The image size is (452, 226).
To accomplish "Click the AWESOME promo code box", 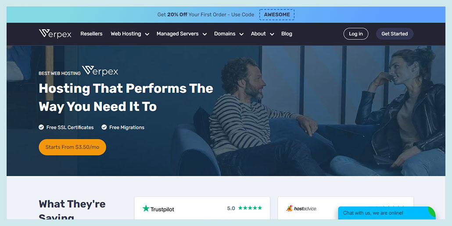I will [277, 15].
